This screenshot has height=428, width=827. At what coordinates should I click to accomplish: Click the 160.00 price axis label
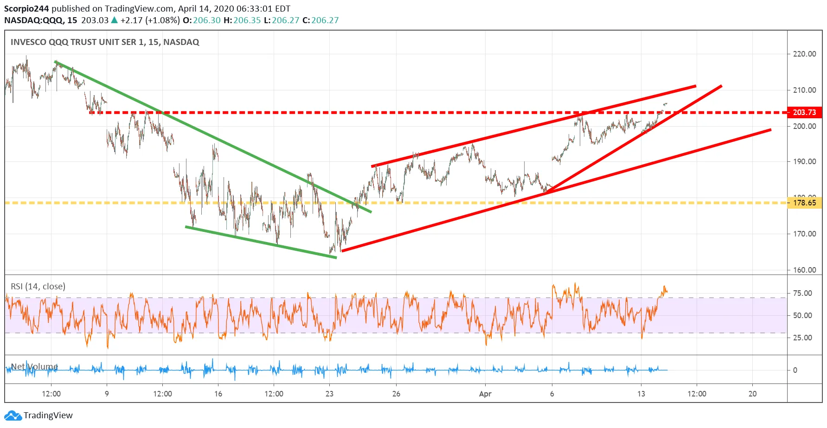805,270
